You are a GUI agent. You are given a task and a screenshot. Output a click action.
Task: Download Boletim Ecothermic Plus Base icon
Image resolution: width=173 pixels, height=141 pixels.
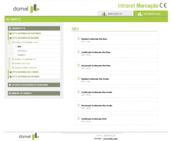click(x=78, y=38)
